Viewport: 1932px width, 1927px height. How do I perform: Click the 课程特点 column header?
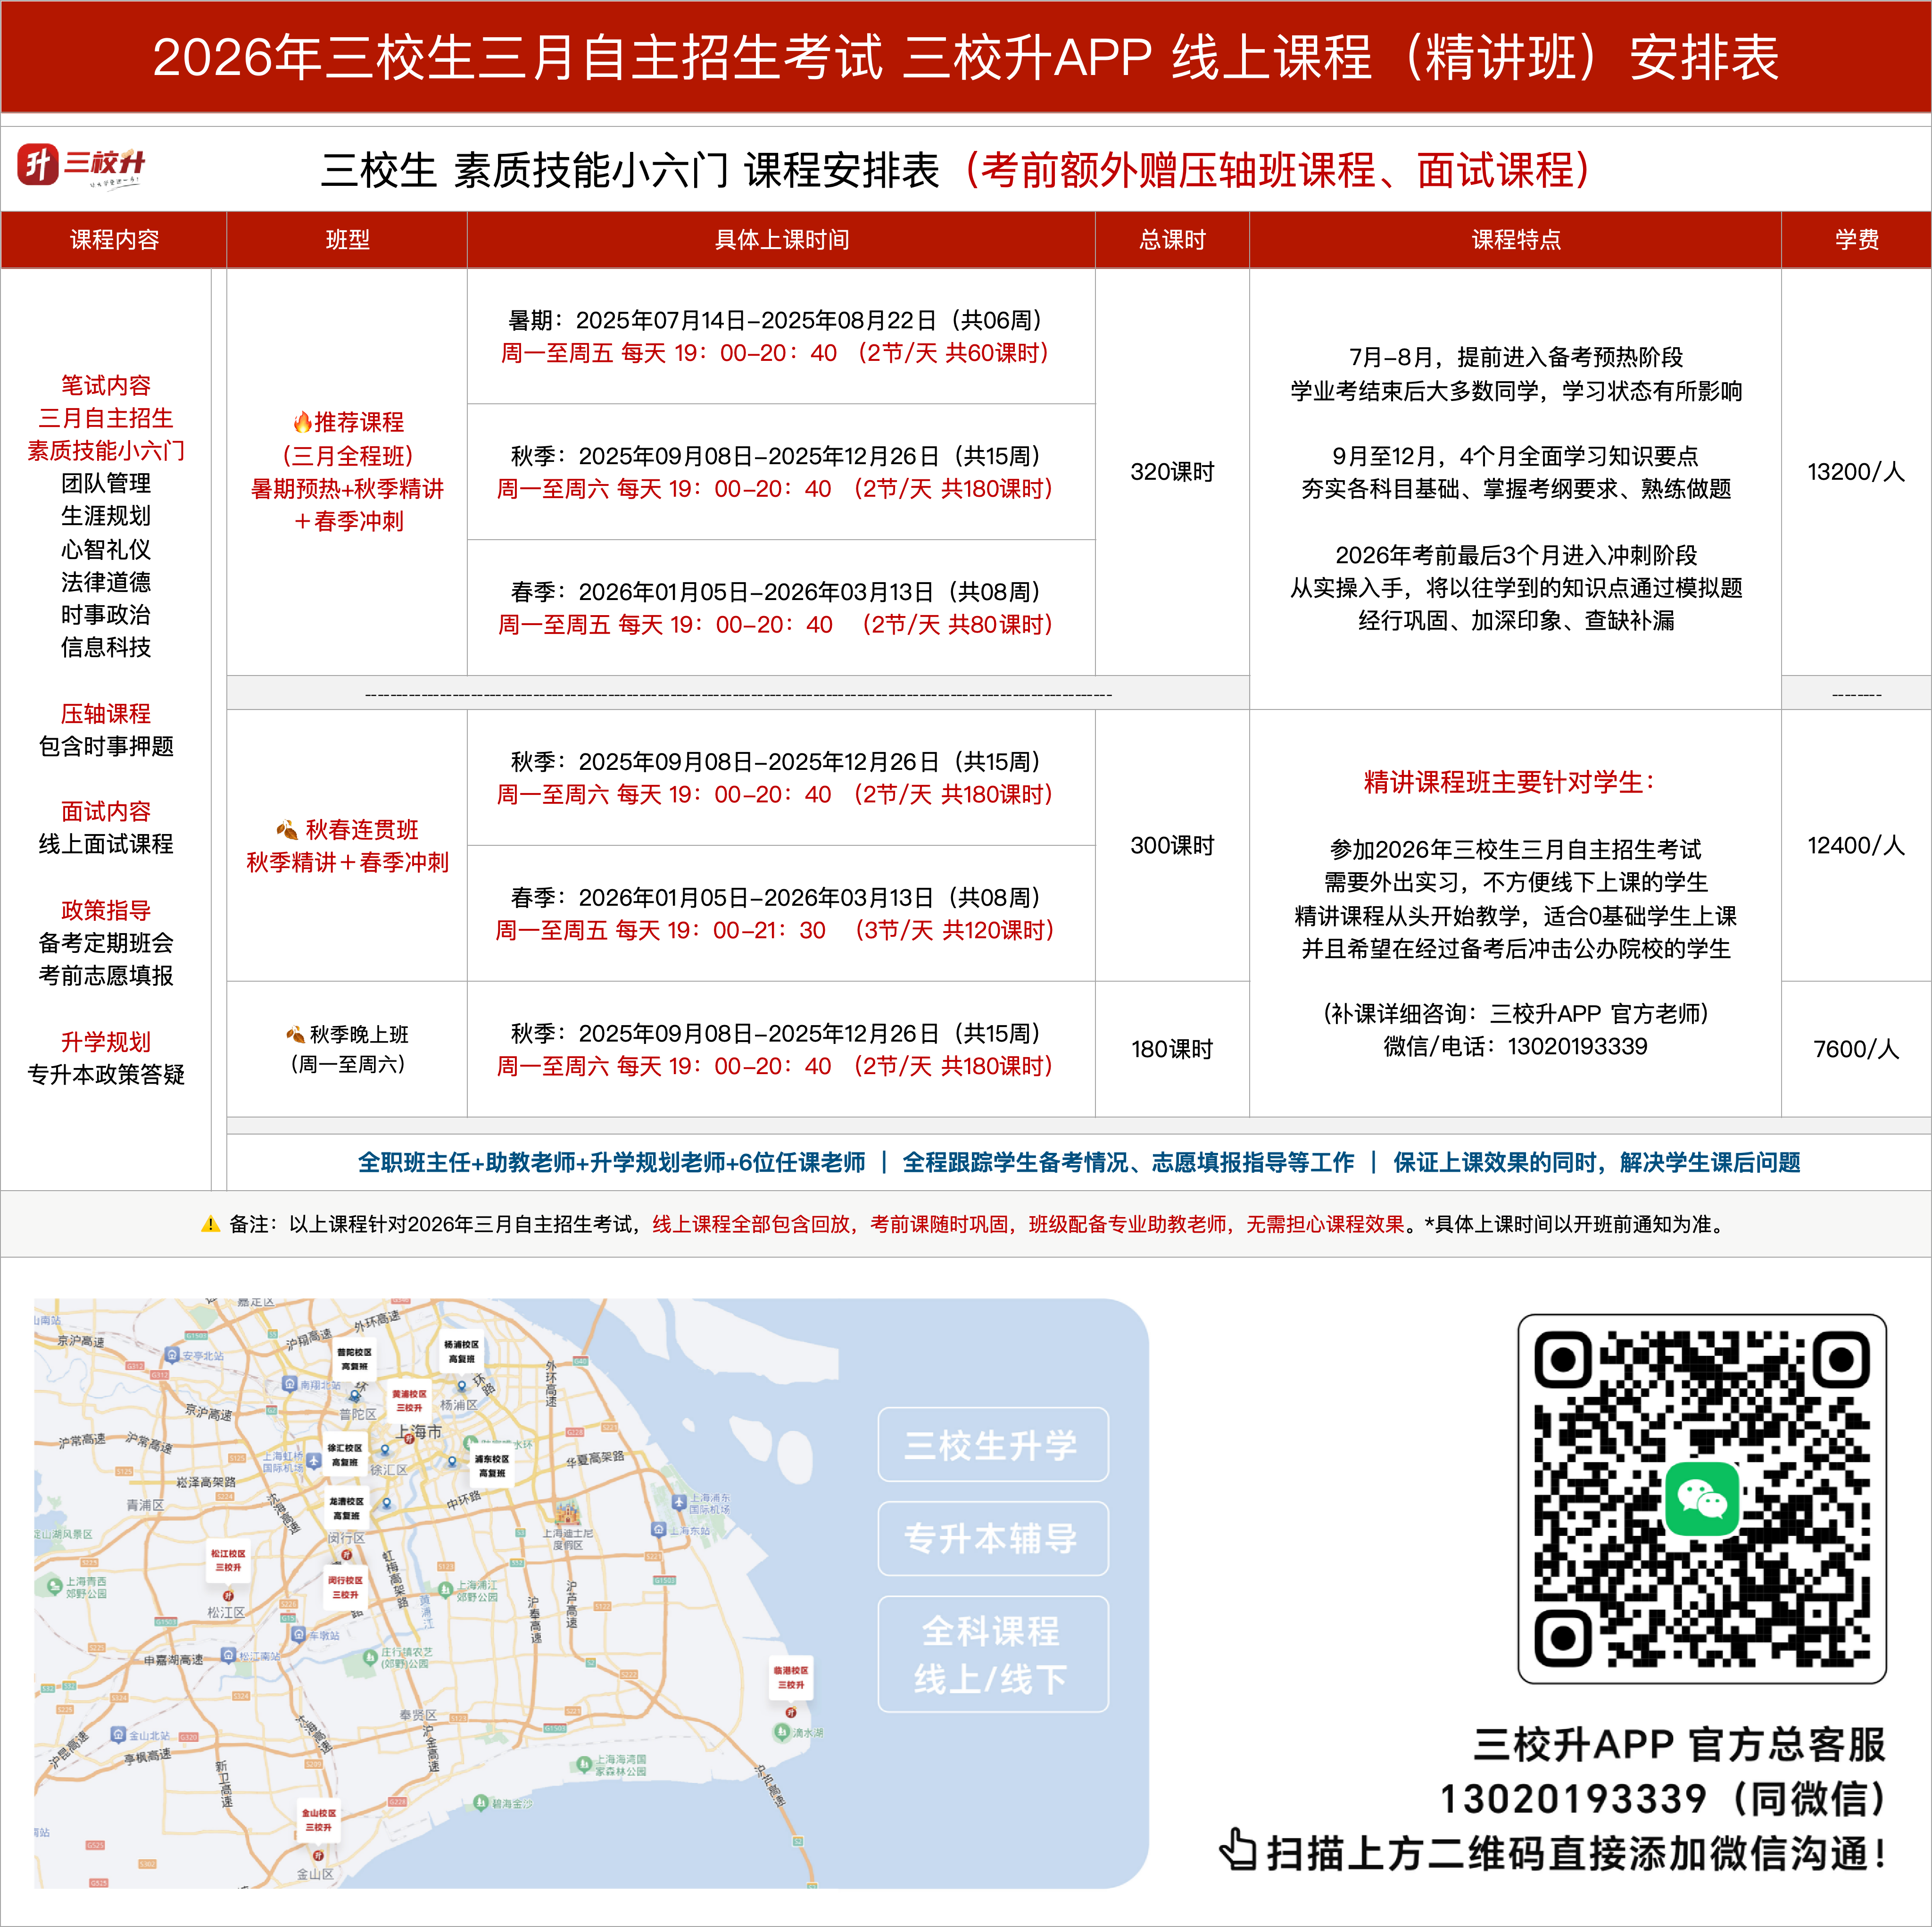(1515, 240)
